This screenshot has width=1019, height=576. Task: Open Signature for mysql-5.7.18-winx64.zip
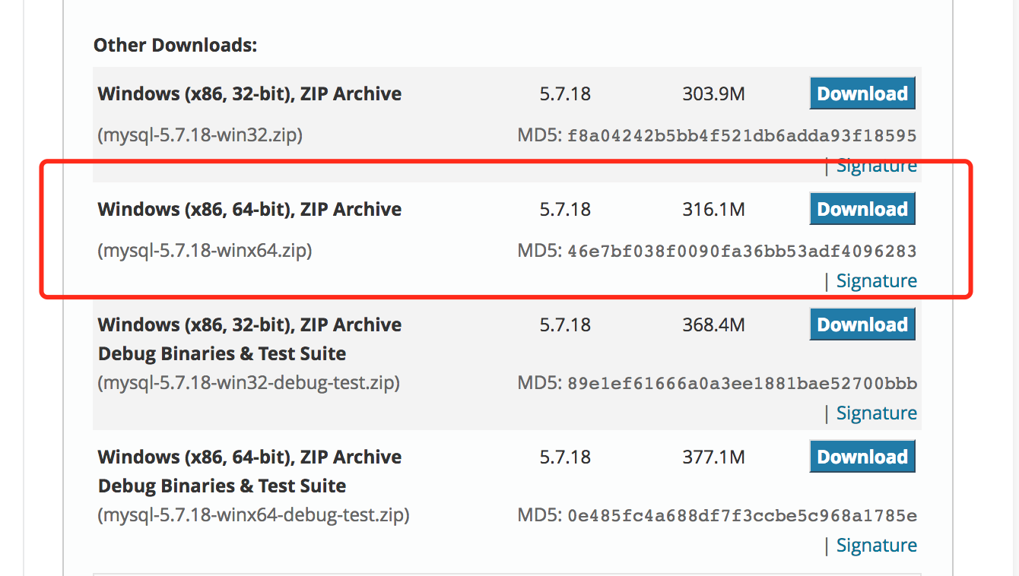click(x=876, y=280)
